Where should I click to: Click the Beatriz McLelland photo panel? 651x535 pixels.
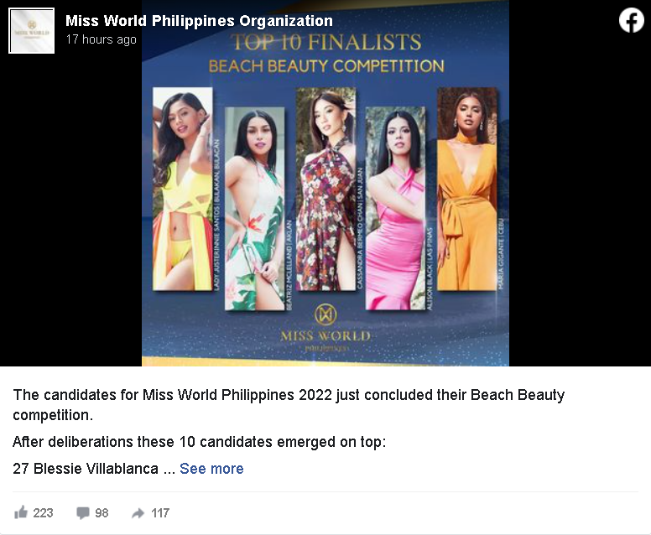click(x=254, y=208)
